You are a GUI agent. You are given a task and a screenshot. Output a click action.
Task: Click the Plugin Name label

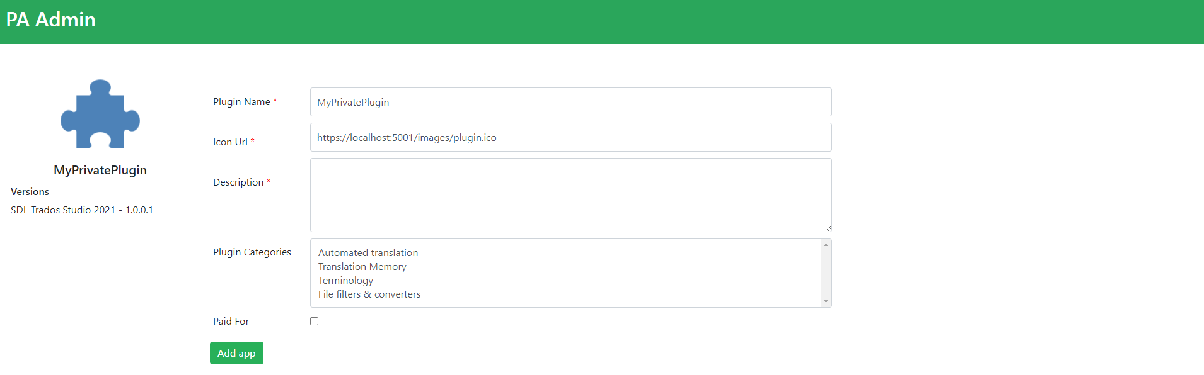tap(241, 102)
